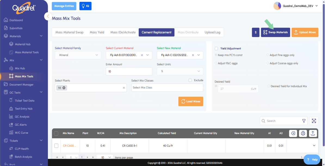Open the Select Current Material dropdown arrow
Screen dimensions: 325x166
pyautogui.click(x=148, y=55)
